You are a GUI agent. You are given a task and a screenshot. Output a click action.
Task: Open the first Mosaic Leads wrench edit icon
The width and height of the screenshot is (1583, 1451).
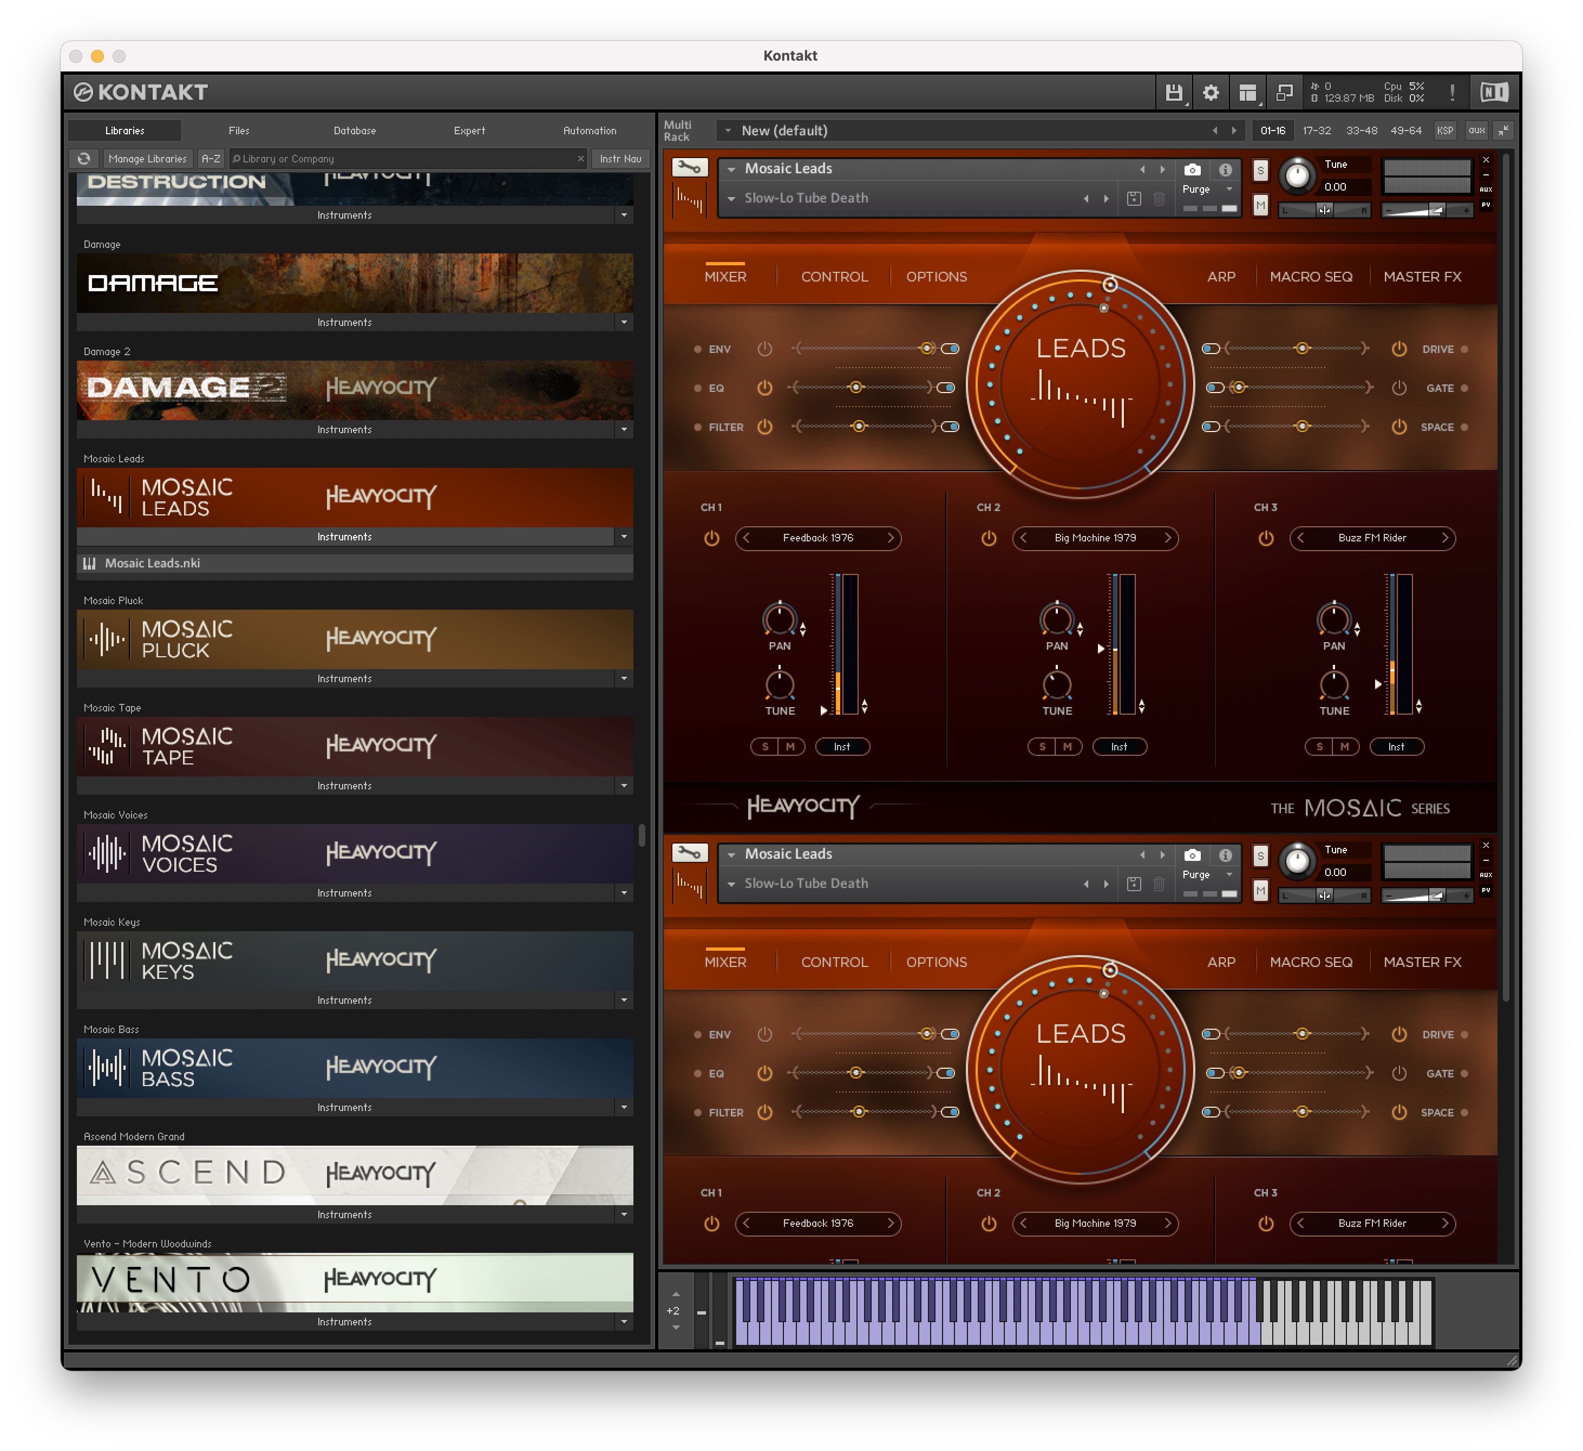pos(689,167)
